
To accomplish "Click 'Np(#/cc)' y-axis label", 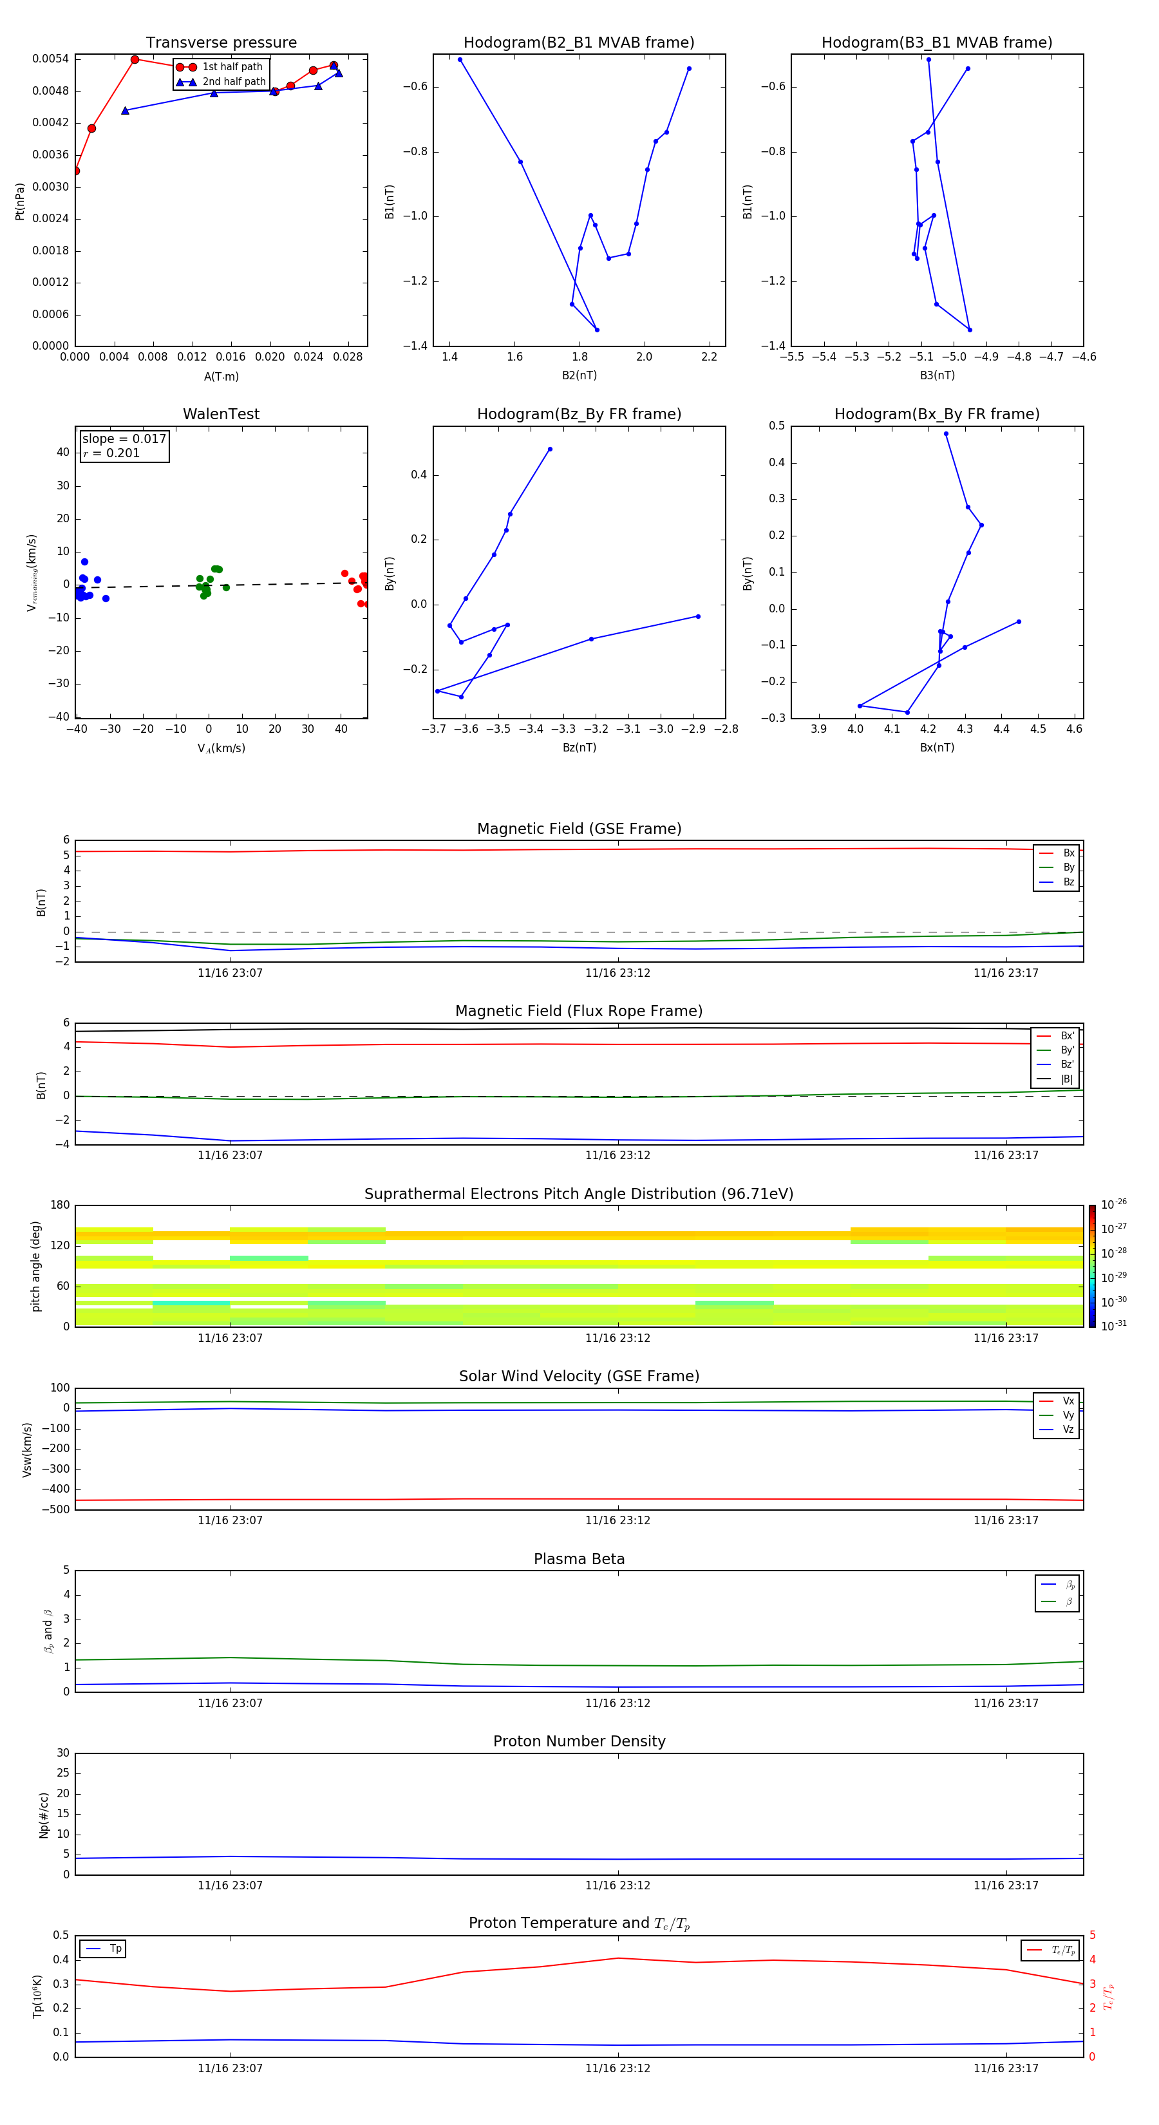I will tap(44, 1815).
